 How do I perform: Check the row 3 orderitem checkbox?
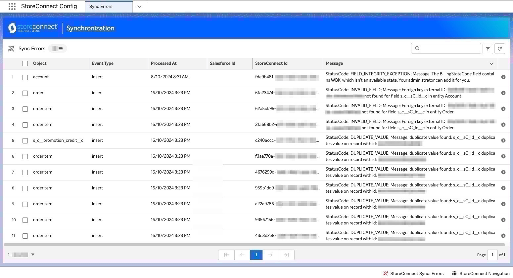25,109
